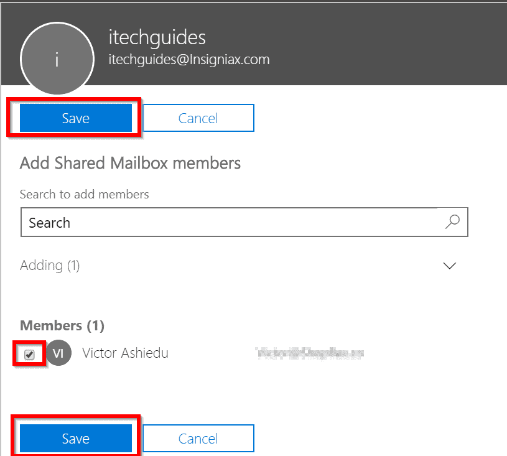Viewport: 507px width, 456px height.
Task: Focus the Search to add members field
Action: tap(244, 222)
